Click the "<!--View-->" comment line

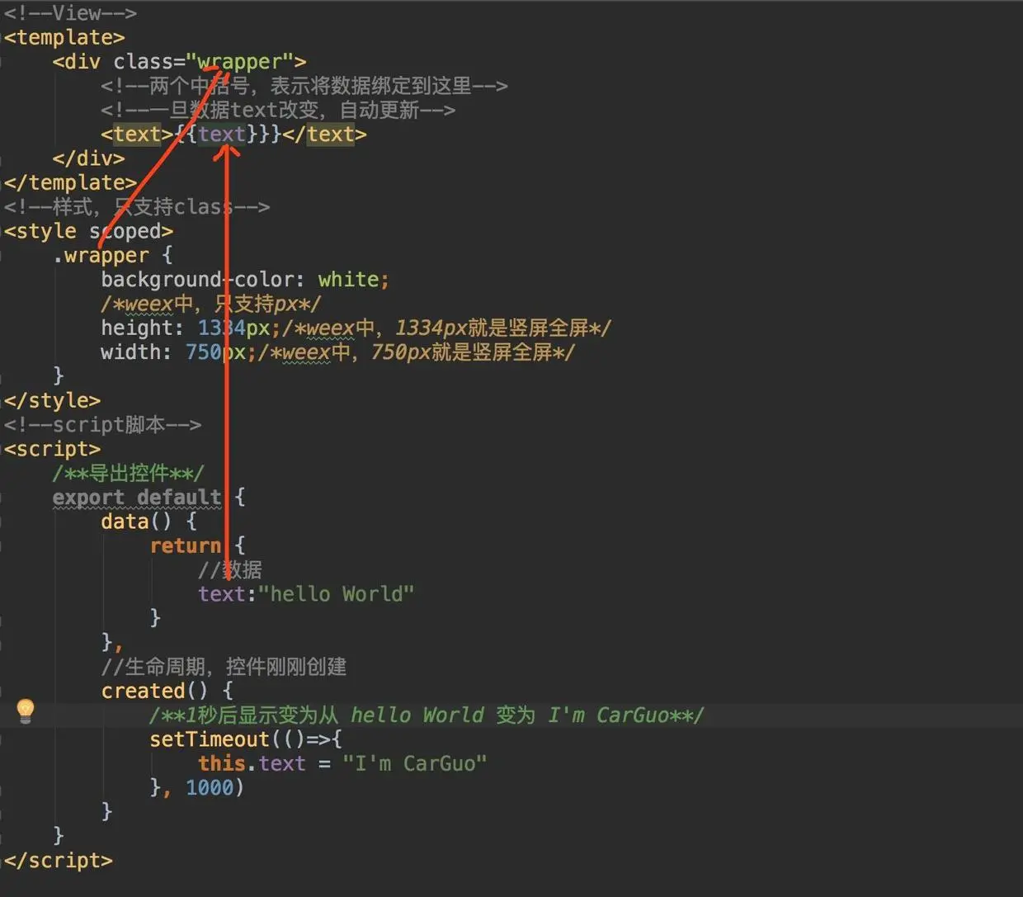click(x=70, y=12)
